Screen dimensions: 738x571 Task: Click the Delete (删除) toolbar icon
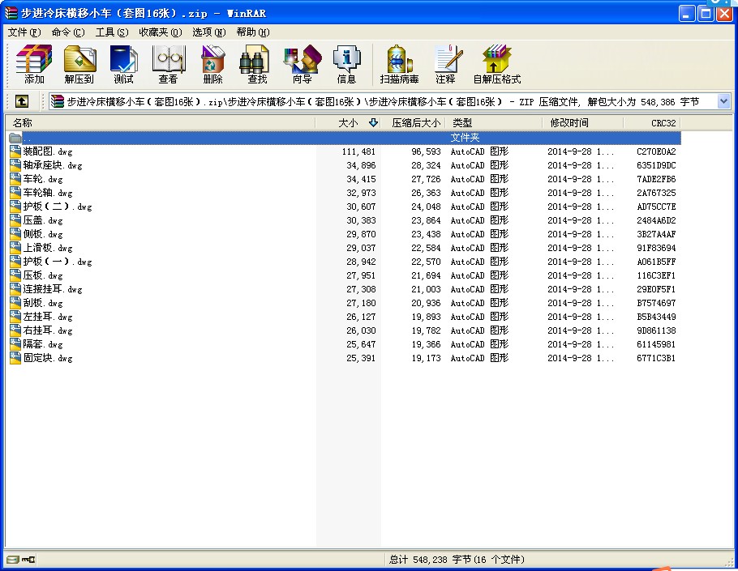click(212, 64)
